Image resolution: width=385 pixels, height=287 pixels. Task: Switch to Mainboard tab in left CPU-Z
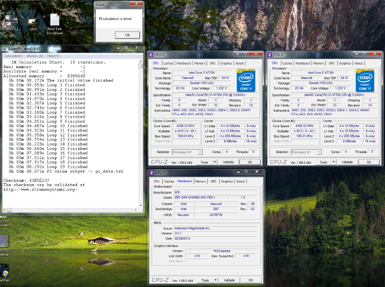(x=184, y=63)
